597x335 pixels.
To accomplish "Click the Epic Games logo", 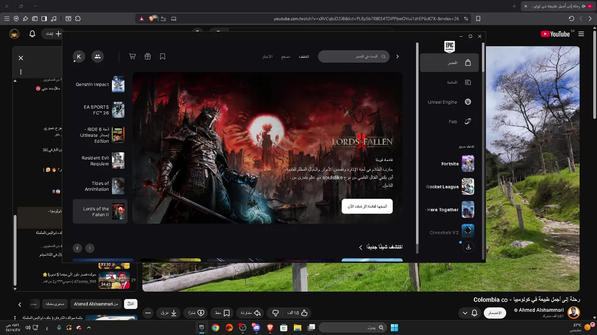I will [449, 47].
